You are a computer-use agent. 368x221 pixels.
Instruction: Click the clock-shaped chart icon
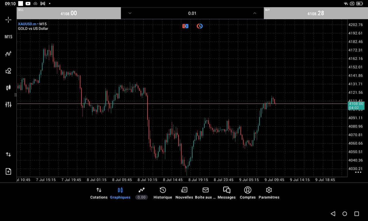coord(200,26)
